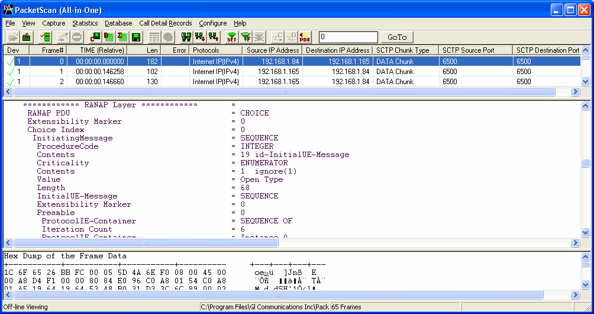This screenshot has height=314, width=594.
Task: Click the green checkmark on frame 1 row
Action: pyautogui.click(x=10, y=71)
